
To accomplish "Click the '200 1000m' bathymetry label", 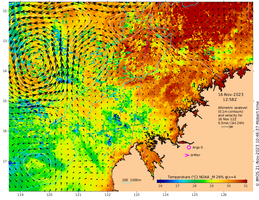I will click(132, 180).
